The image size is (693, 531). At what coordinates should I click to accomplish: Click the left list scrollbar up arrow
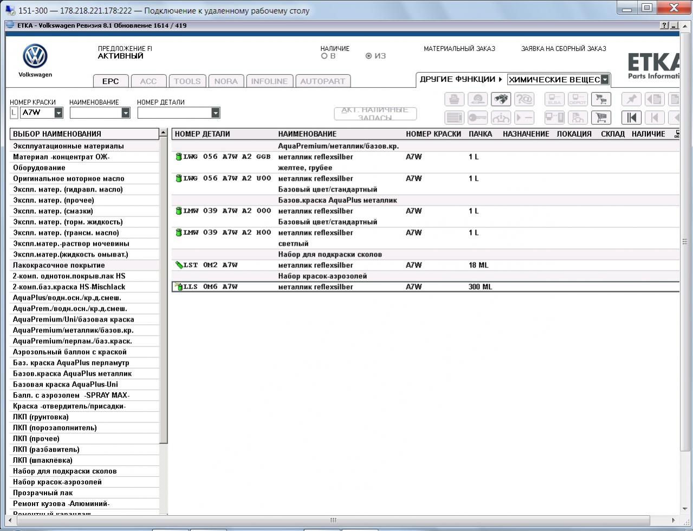point(163,133)
